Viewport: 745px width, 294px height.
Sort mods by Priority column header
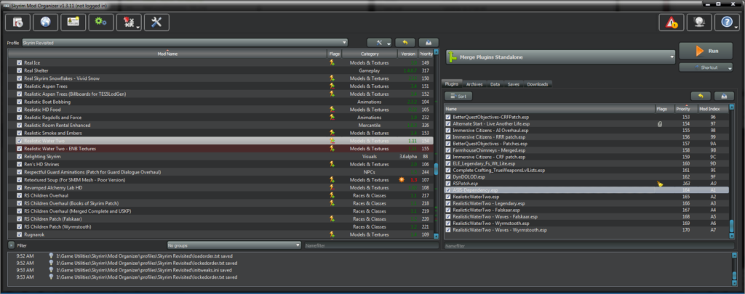point(426,54)
